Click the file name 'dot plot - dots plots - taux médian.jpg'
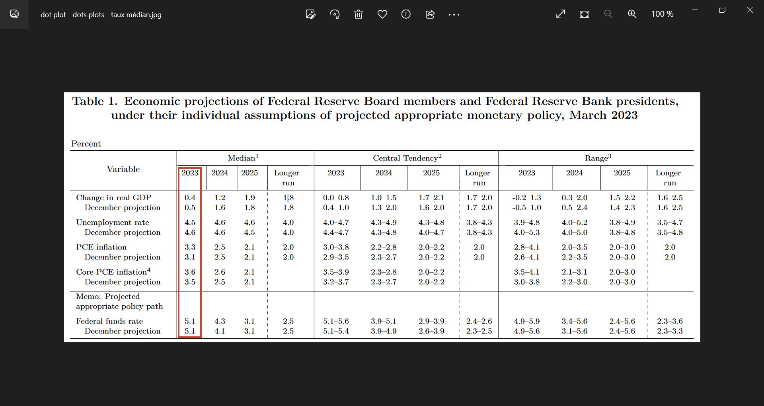This screenshot has height=406, width=764. (101, 15)
